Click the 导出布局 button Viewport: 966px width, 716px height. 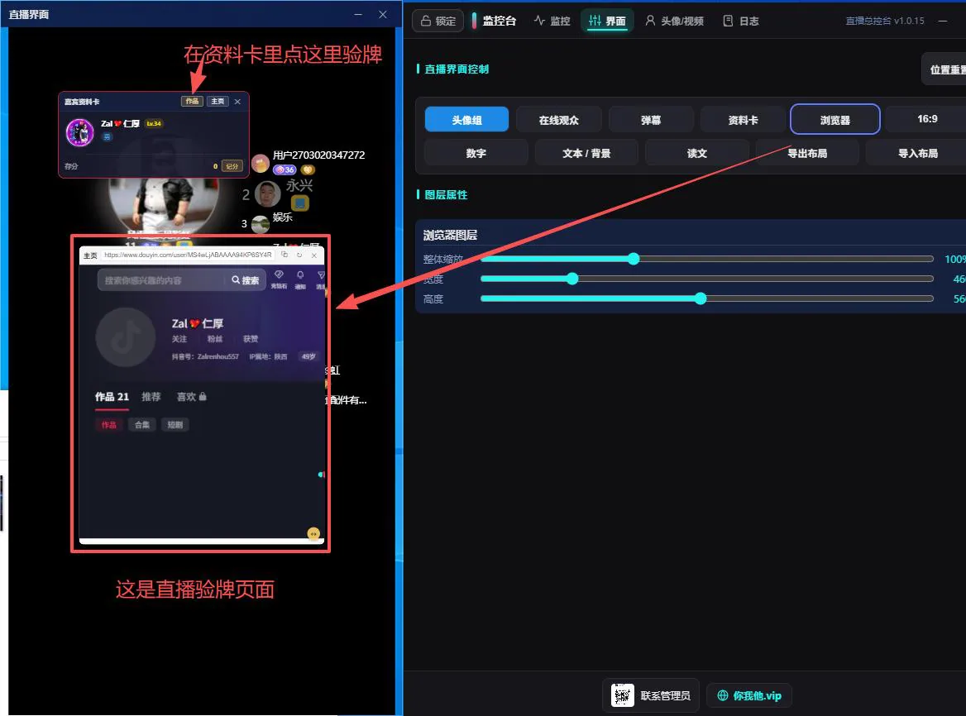[807, 153]
